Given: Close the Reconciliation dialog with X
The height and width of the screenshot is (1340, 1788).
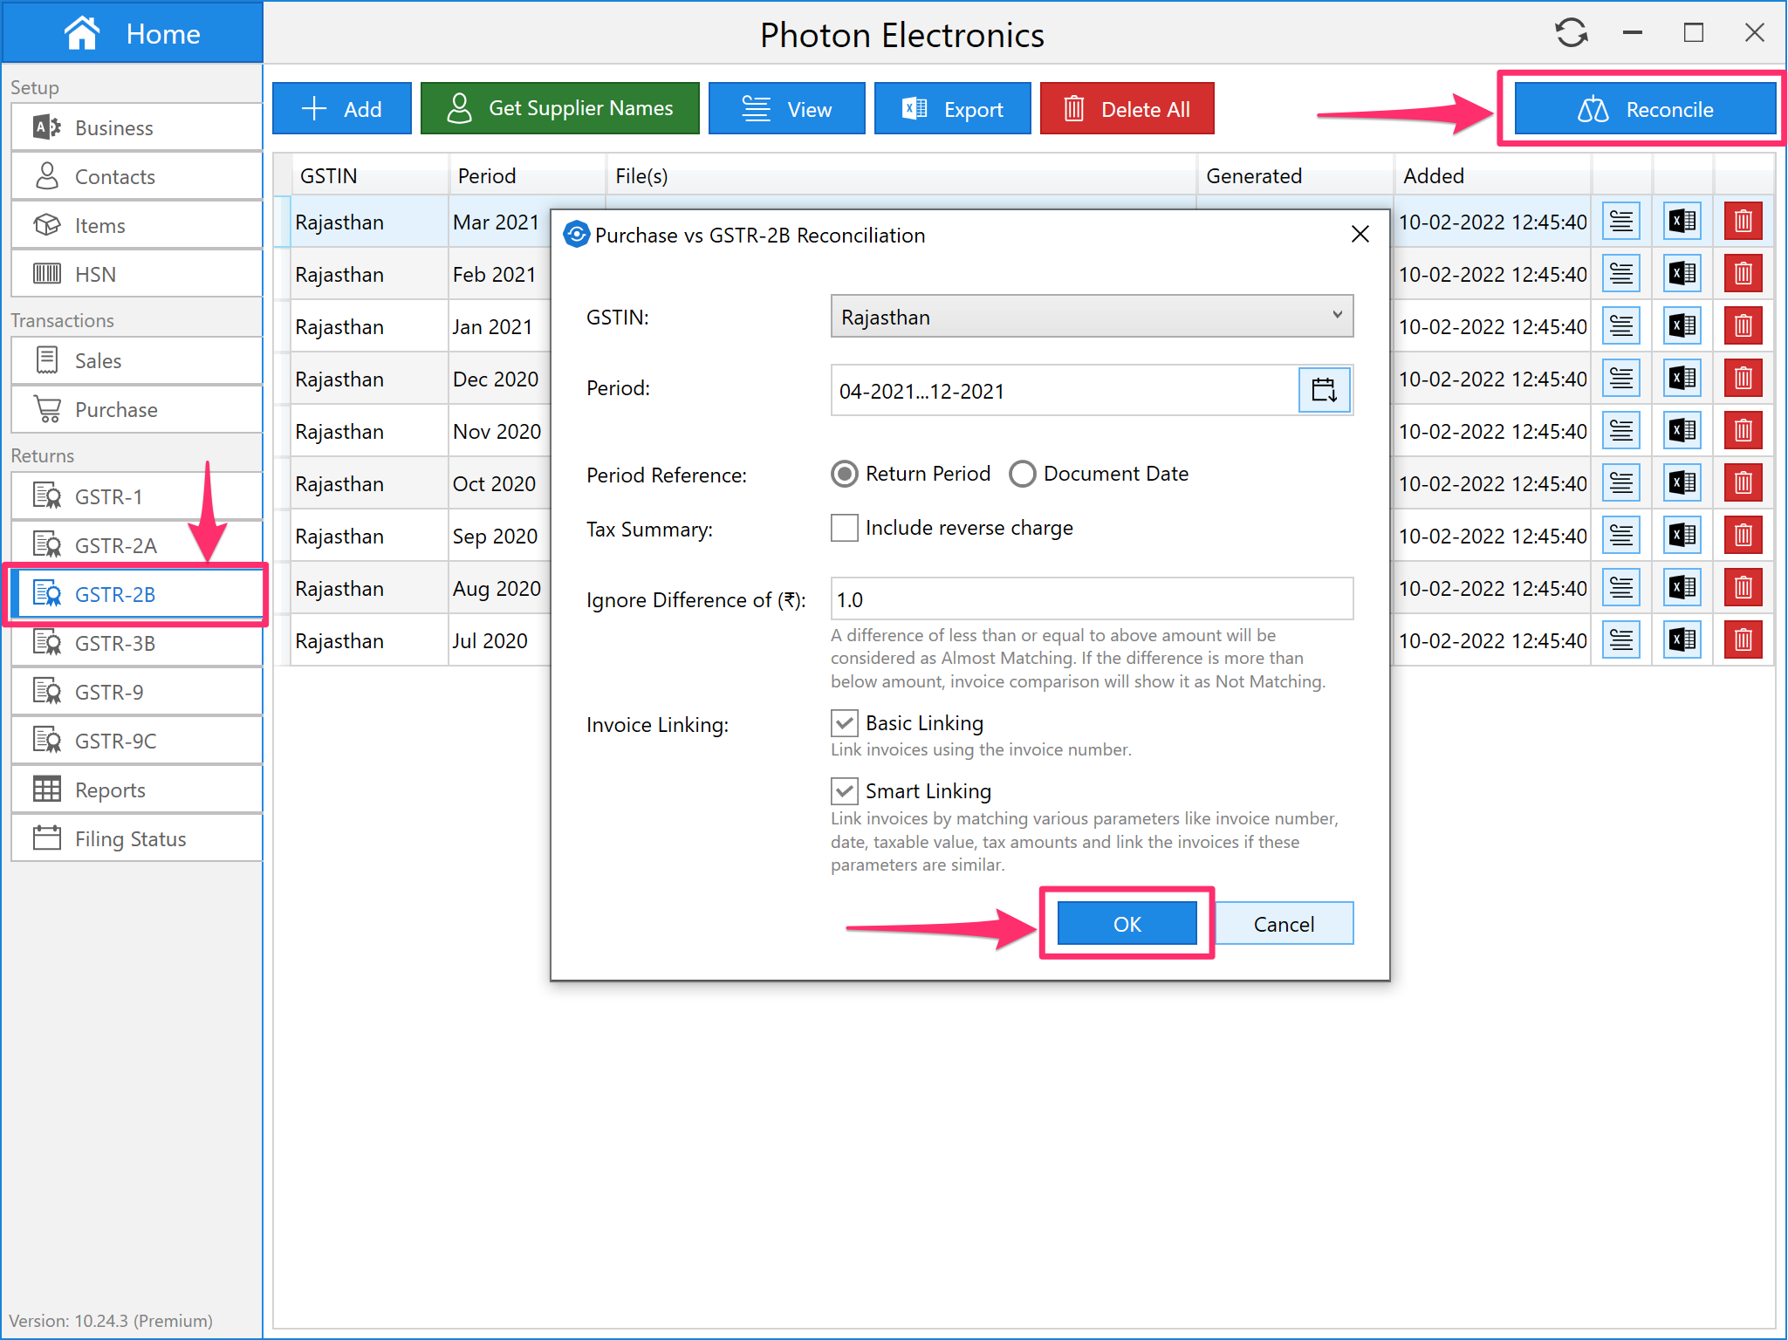Looking at the screenshot, I should (1360, 235).
